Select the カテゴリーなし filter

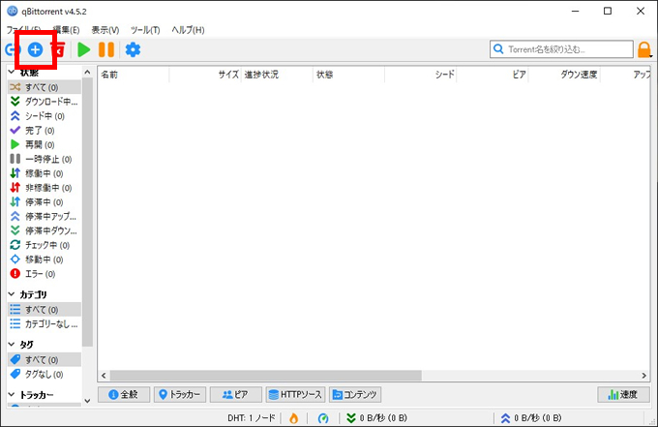coord(45,323)
